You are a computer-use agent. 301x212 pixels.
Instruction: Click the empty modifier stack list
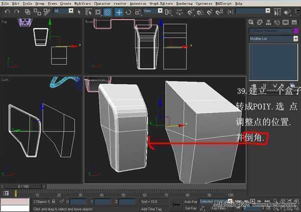point(273,62)
